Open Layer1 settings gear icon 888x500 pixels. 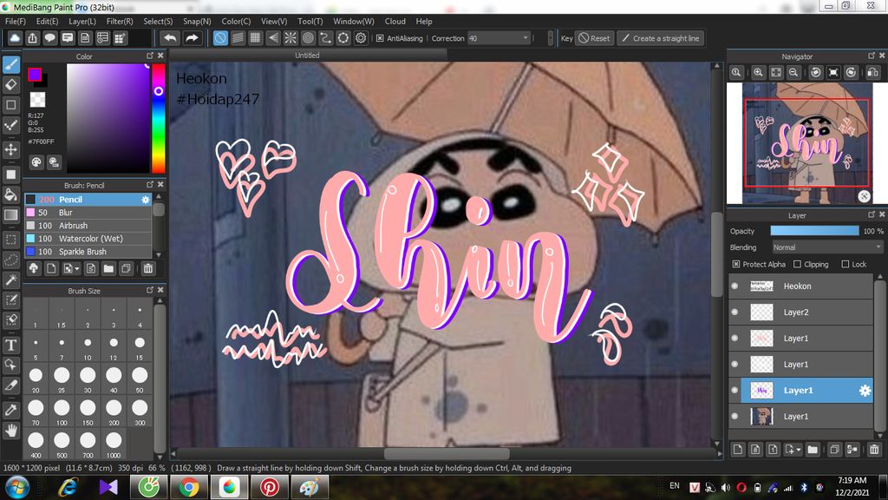865,391
